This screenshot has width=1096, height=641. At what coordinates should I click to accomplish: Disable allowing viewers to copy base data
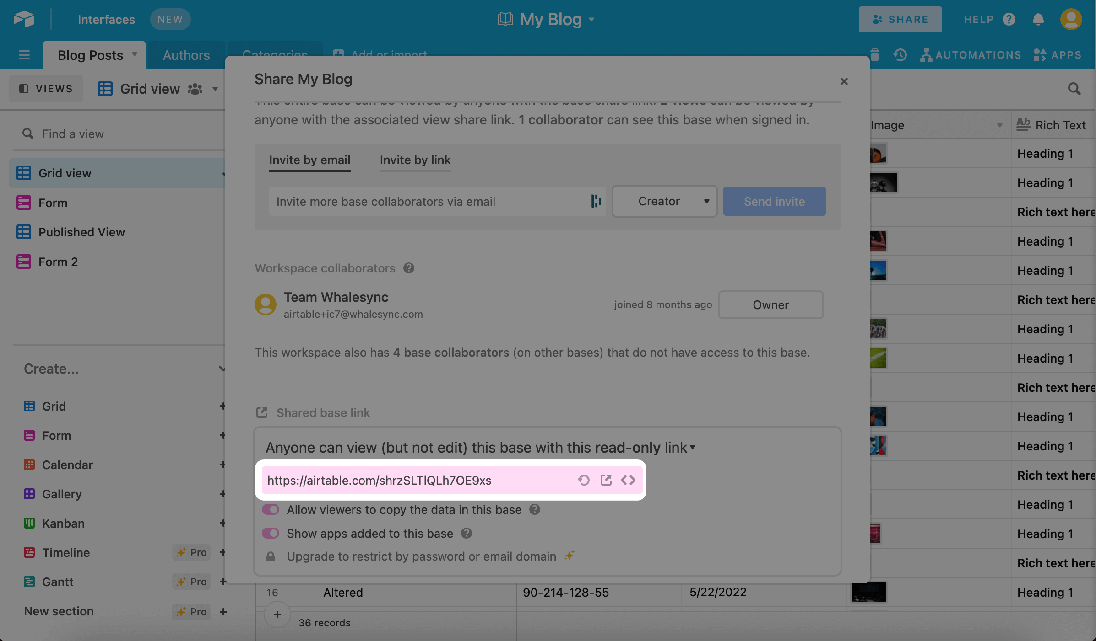(x=271, y=509)
